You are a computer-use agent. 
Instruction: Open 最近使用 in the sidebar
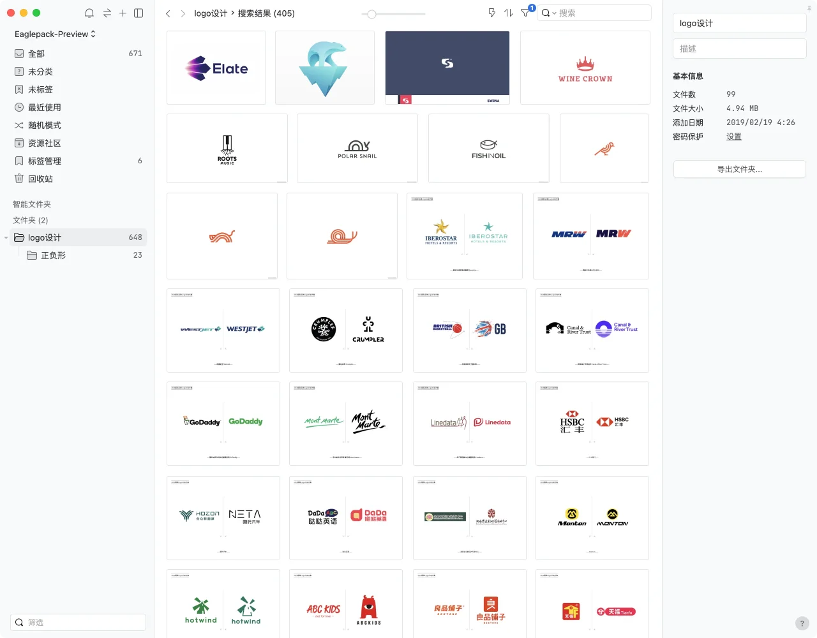(78, 107)
